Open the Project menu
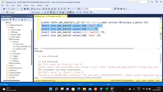 26,5
